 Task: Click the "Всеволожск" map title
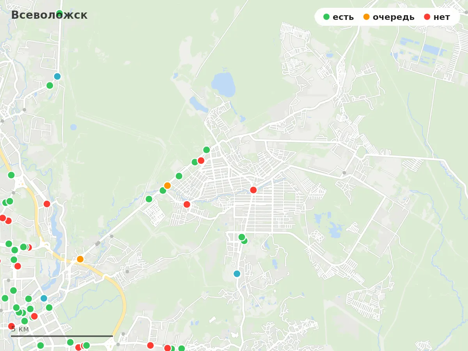49,15
